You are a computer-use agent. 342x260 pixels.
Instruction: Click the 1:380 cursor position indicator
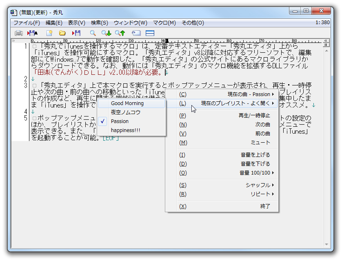coord(322,22)
